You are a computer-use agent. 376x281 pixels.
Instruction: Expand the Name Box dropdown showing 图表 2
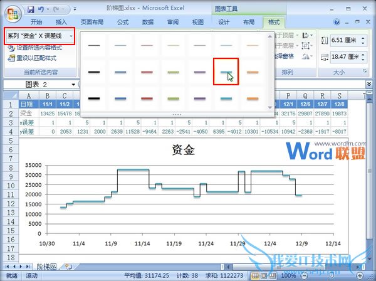[73, 85]
